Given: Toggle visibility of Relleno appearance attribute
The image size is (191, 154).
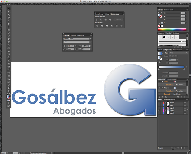Looking at the screenshot, I should pos(160,88).
